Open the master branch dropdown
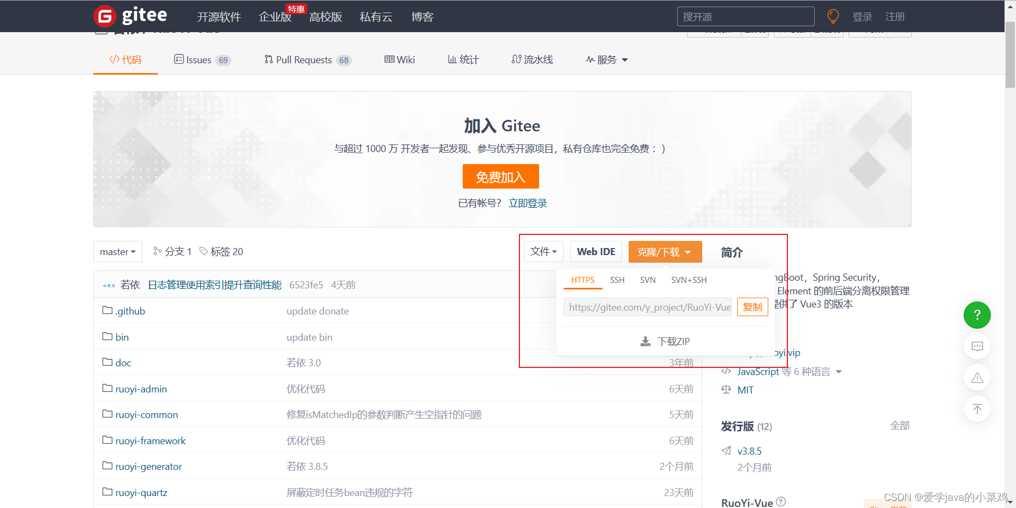This screenshot has width=1016, height=508. click(x=118, y=252)
